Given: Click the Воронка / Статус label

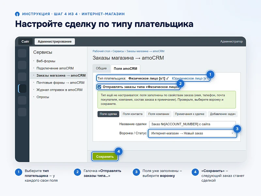Looking at the screenshot, I should click(x=133, y=133).
